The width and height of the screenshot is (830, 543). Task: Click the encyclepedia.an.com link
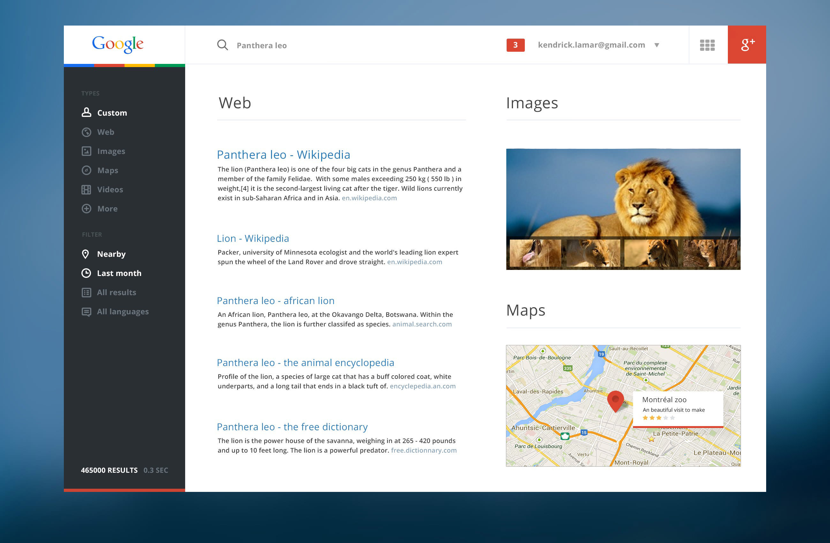[x=423, y=386]
